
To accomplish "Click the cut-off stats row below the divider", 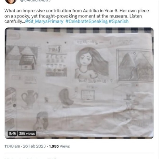I will tap(31, 158).
